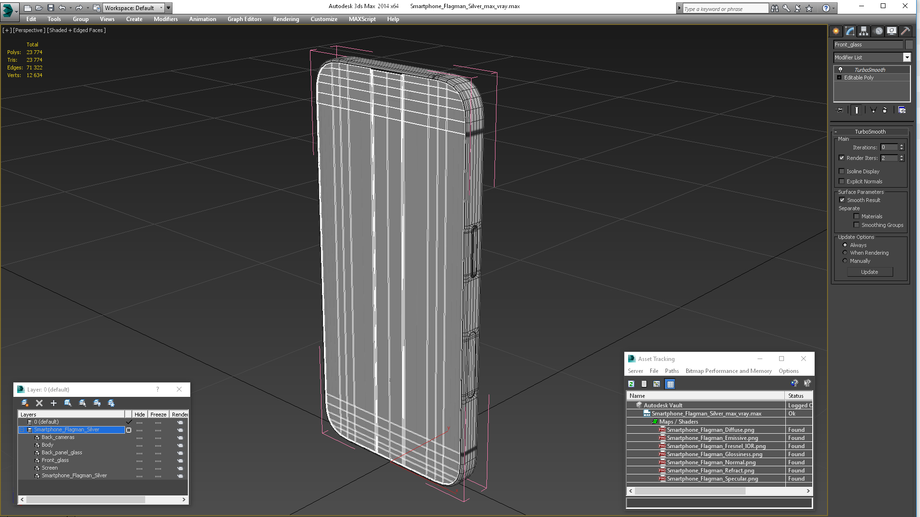Open the Hierarchy command panel tab
The width and height of the screenshot is (920, 517).
(863, 31)
